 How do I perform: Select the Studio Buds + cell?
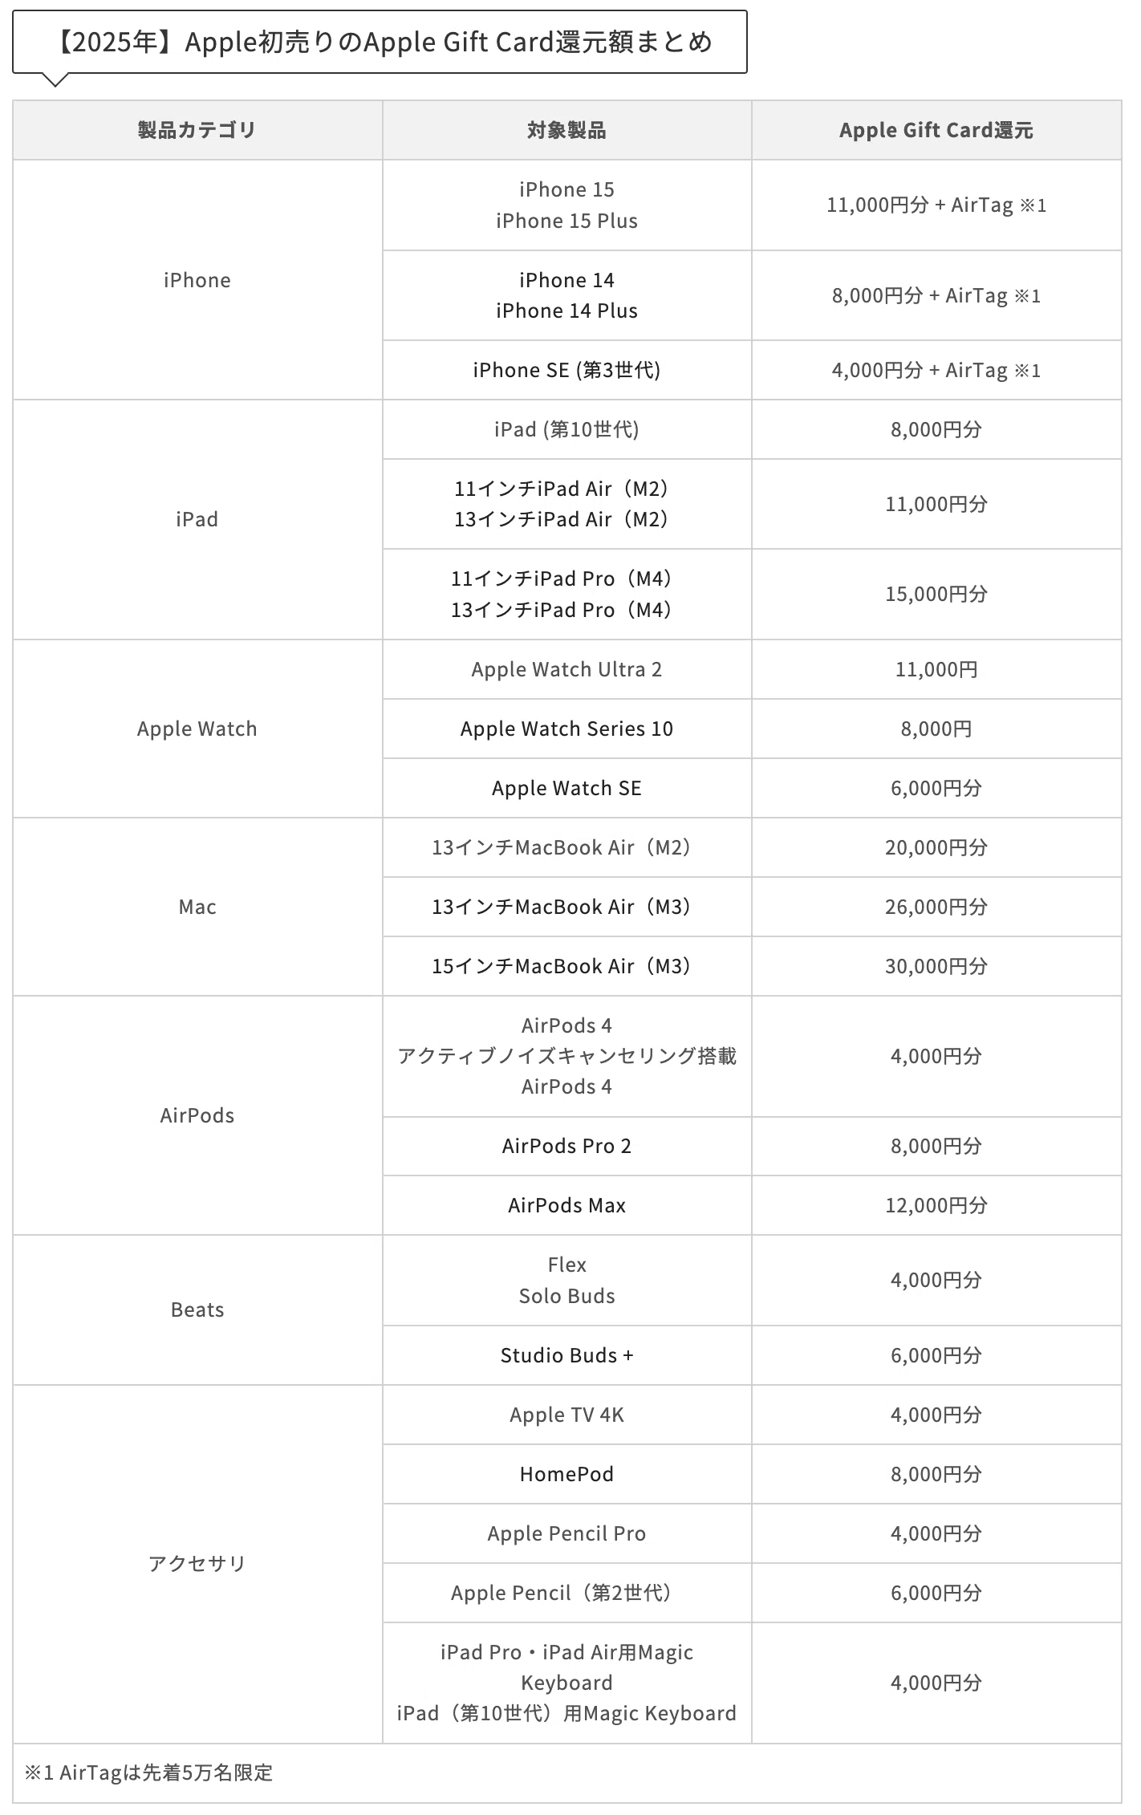[x=567, y=1355]
